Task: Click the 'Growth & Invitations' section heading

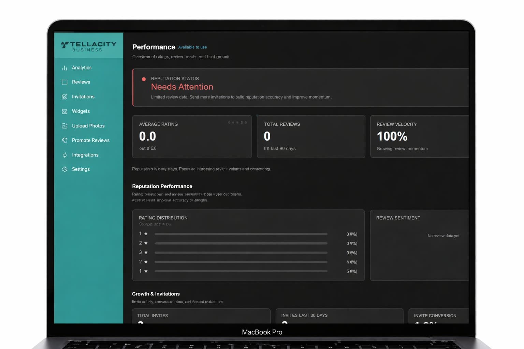Action: pyautogui.click(x=156, y=294)
